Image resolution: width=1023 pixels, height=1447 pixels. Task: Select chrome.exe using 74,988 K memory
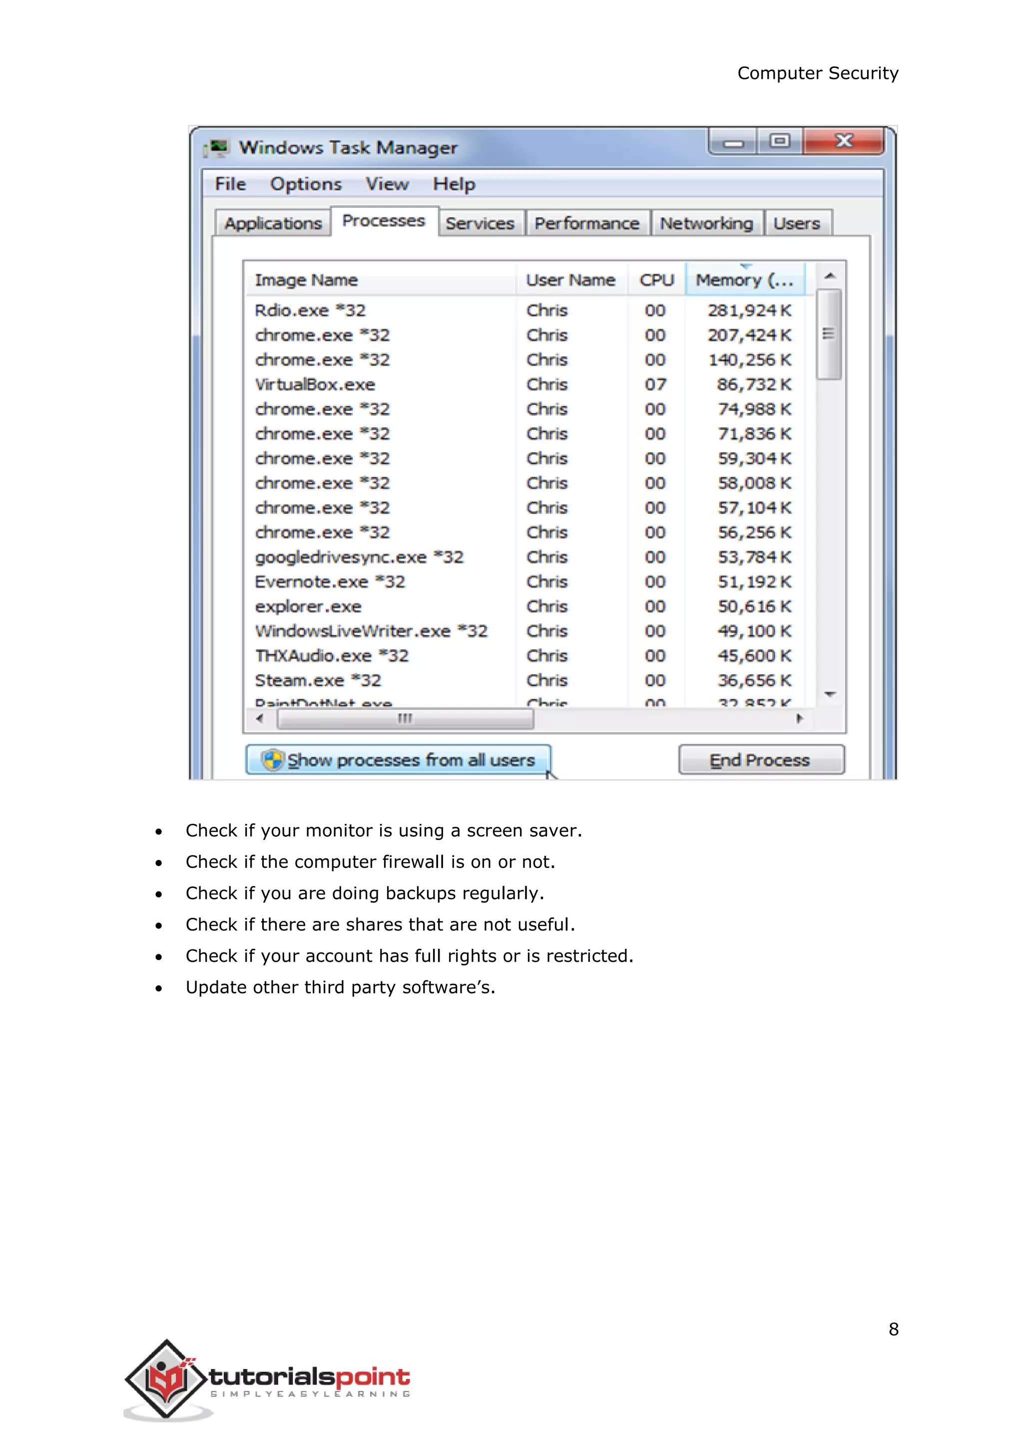pos(525,409)
